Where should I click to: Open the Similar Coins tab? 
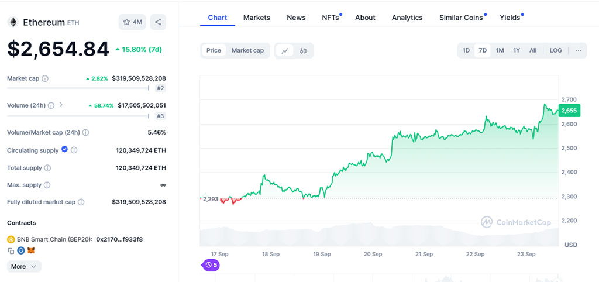pos(462,18)
